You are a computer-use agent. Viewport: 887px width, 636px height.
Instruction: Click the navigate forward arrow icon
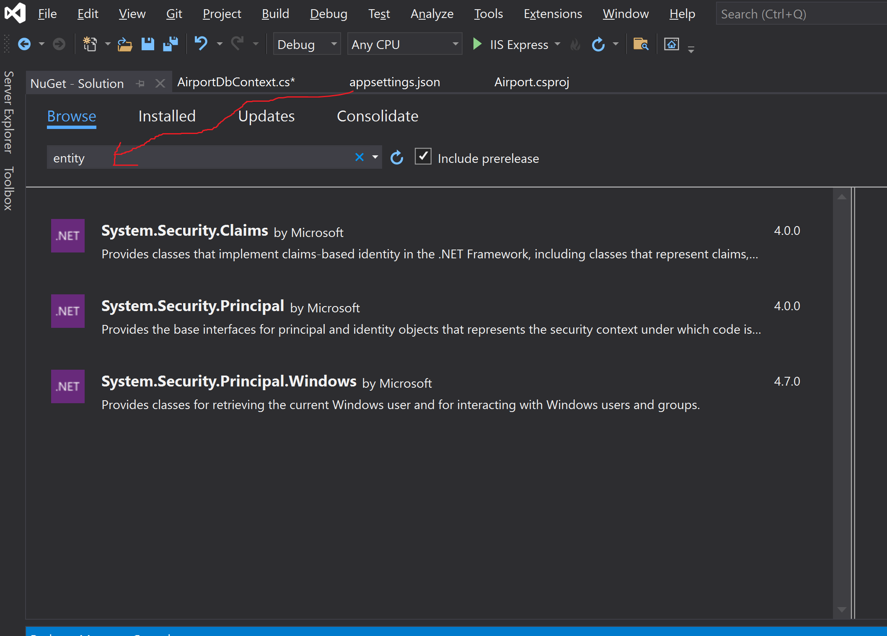pos(59,44)
